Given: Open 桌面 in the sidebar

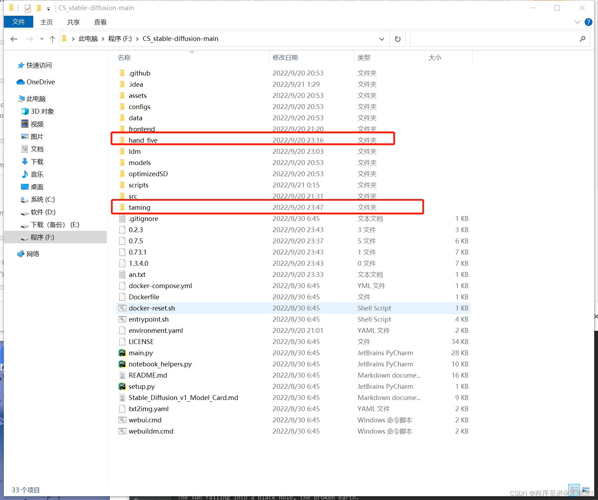Looking at the screenshot, I should click(x=37, y=187).
